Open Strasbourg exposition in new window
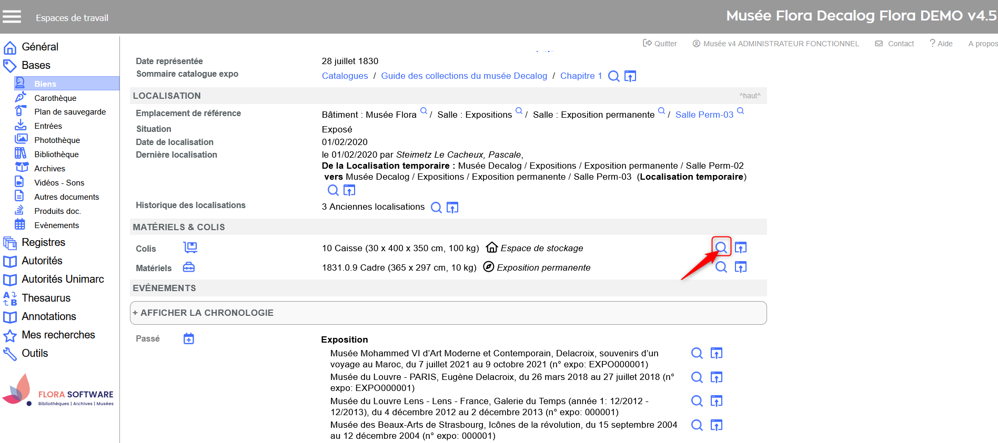998x443 pixels. pyautogui.click(x=717, y=425)
